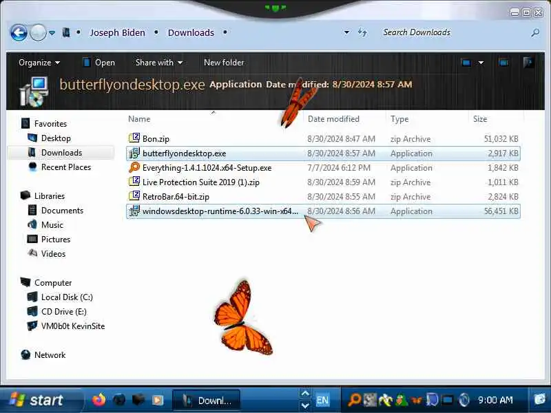This screenshot has height=413, width=551.
Task: Refresh the Downloads folder view
Action: pyautogui.click(x=362, y=32)
